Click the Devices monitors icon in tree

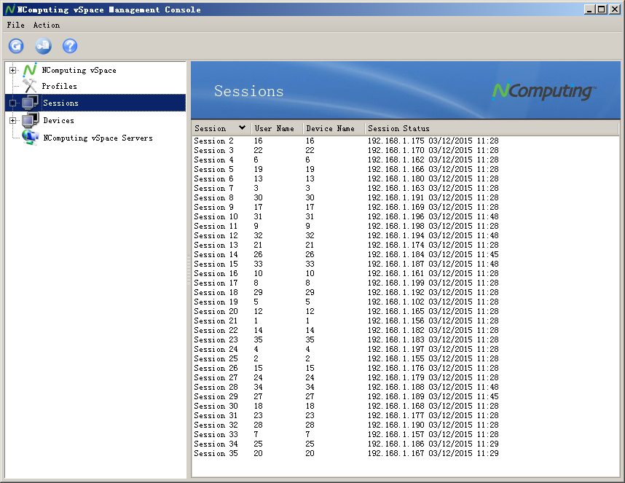(31, 120)
